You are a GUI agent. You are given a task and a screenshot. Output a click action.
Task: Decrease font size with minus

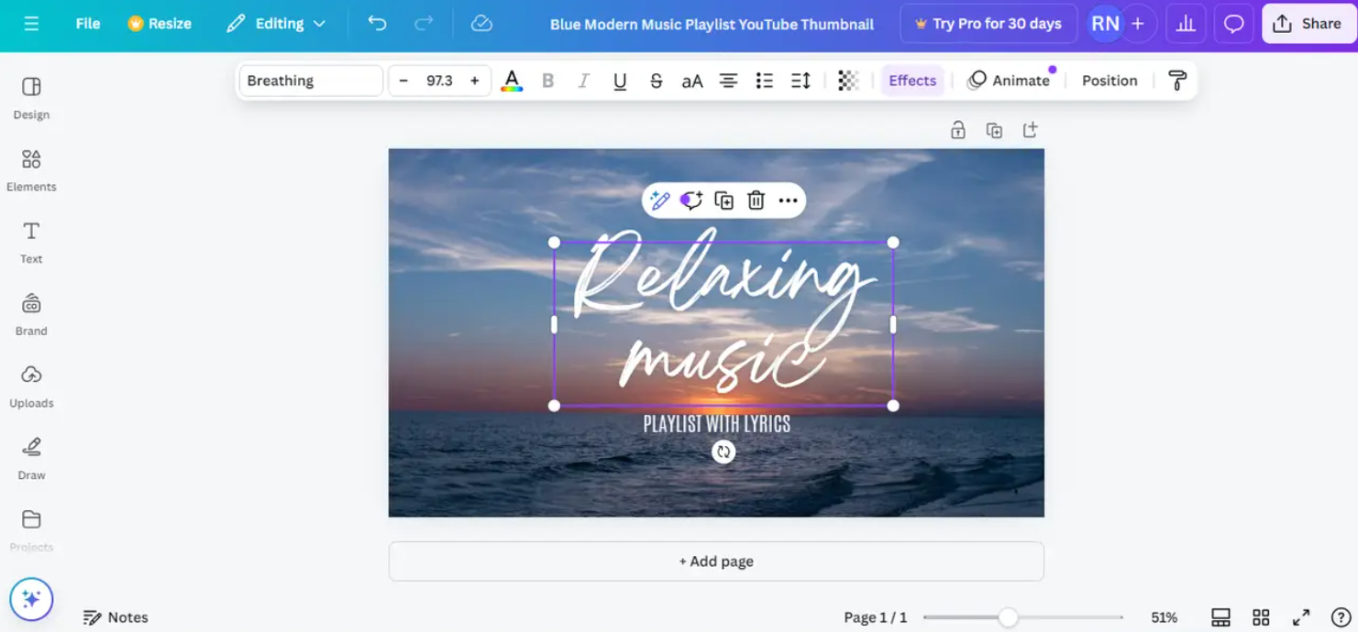coord(403,81)
